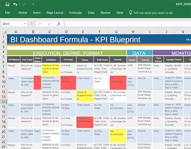The height and width of the screenshot is (149, 191).
Task: Click yellow '0%, $ 0,000,000' cell in row 20
Action: point(118,136)
